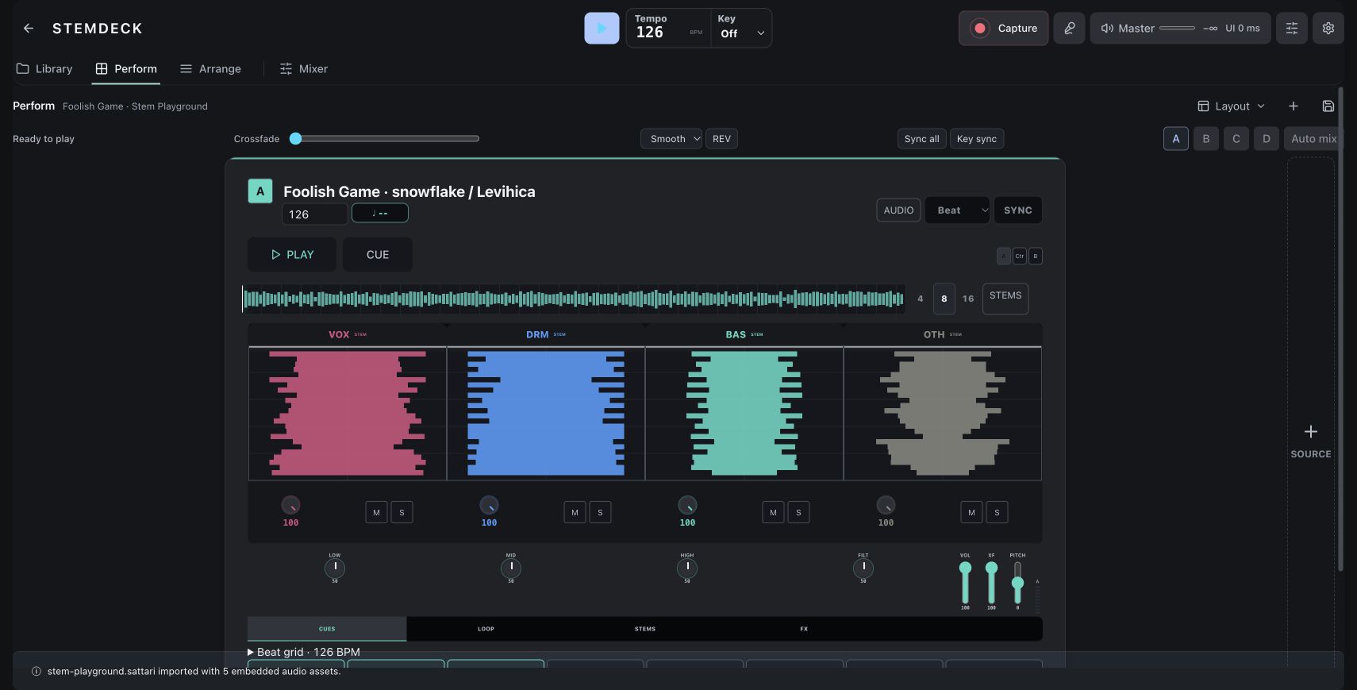Viewport: 1357px width, 690px height.
Task: Mute the DRM stem
Action: [x=575, y=512]
